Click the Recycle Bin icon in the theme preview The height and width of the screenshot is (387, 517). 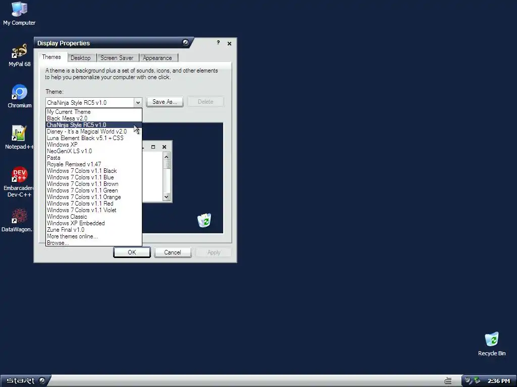point(204,220)
